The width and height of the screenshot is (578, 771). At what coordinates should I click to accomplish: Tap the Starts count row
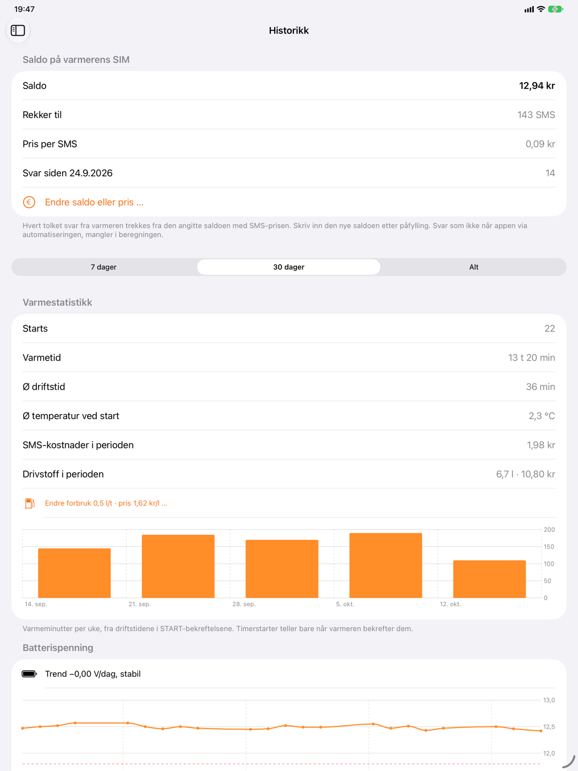coord(288,328)
